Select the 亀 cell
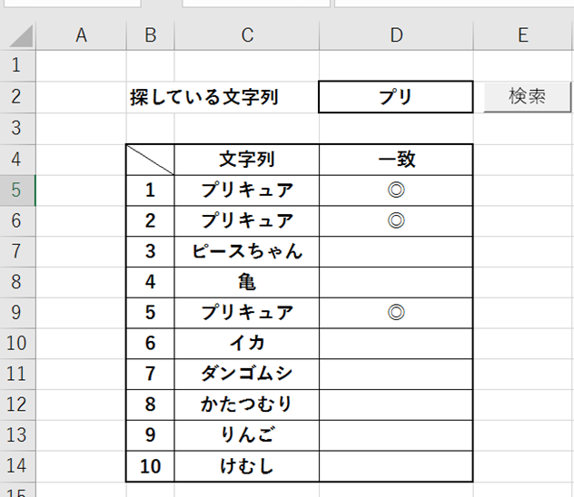Viewport: 574px width, 497px height. 247,282
